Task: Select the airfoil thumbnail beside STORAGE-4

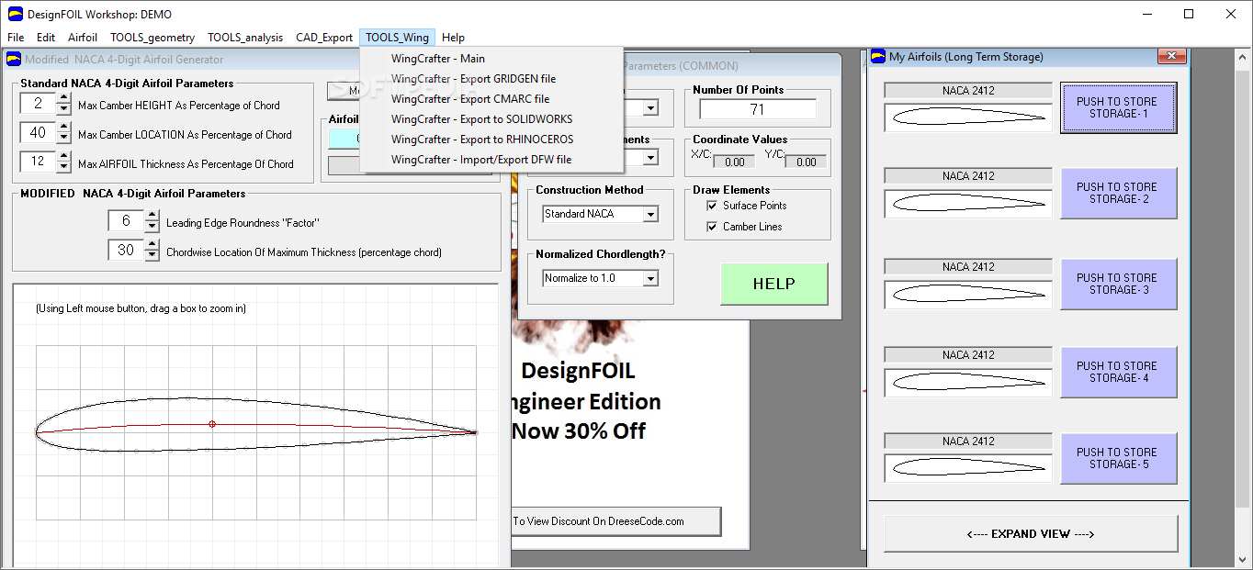Action: point(968,381)
